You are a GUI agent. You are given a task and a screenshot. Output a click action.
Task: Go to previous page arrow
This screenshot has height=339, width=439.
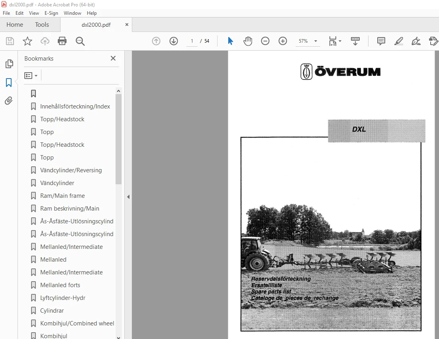tap(156, 41)
